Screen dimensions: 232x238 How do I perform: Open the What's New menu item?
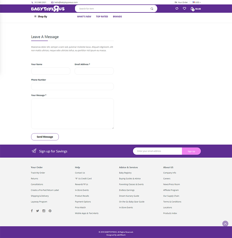point(84,16)
